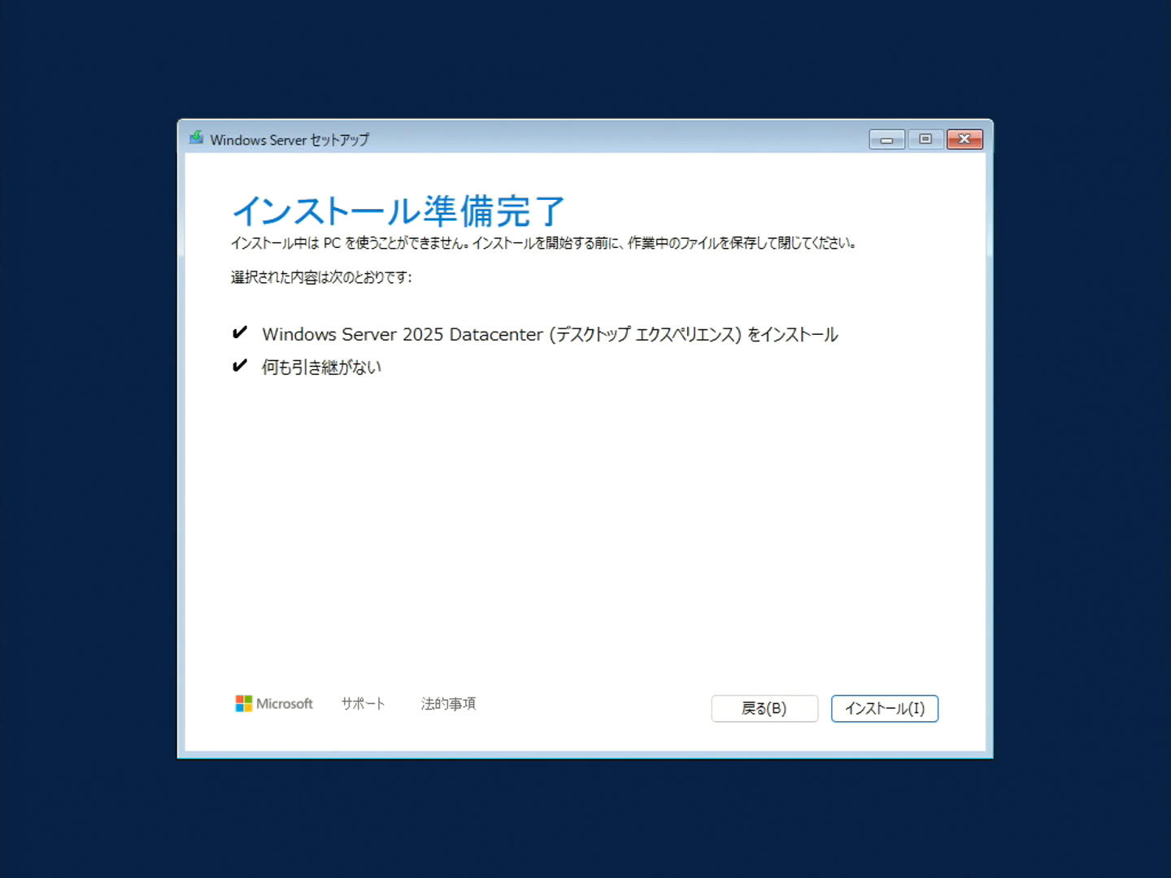This screenshot has height=878, width=1171.
Task: Open the 法的事項 legal link
Action: 448,704
